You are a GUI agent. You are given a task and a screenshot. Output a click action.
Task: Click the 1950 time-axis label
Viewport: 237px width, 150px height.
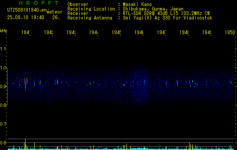[230, 33]
